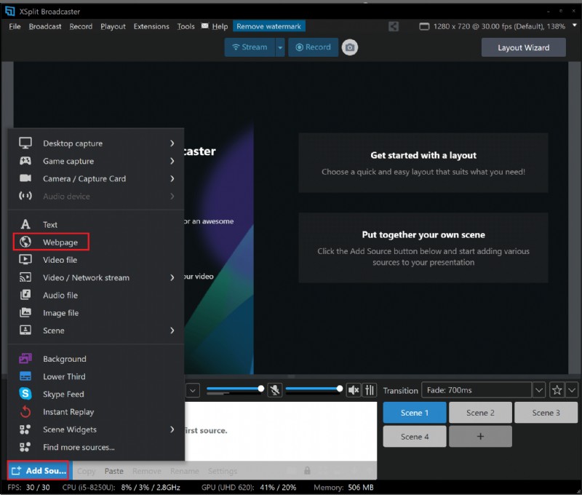Open the Tools menu
The height and width of the screenshot is (495, 582).
click(186, 26)
